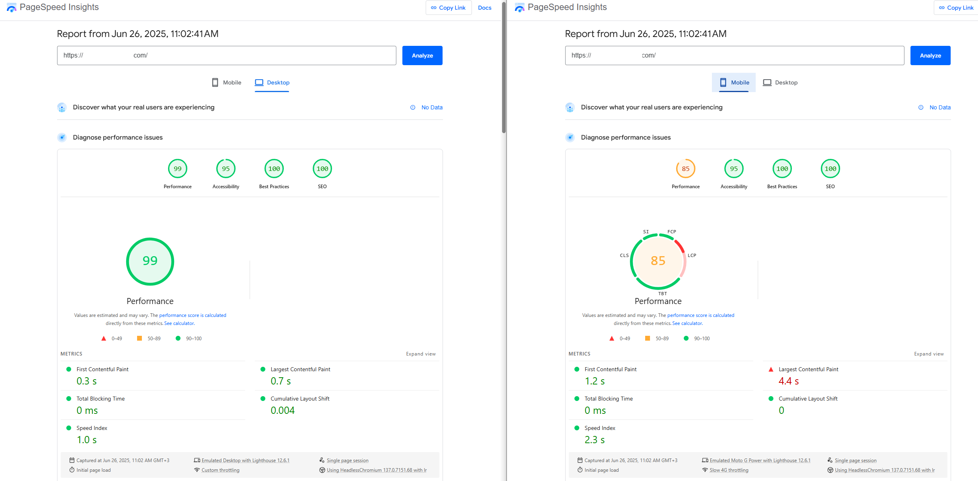Click the TBT label on the 85 gauge

(x=662, y=294)
